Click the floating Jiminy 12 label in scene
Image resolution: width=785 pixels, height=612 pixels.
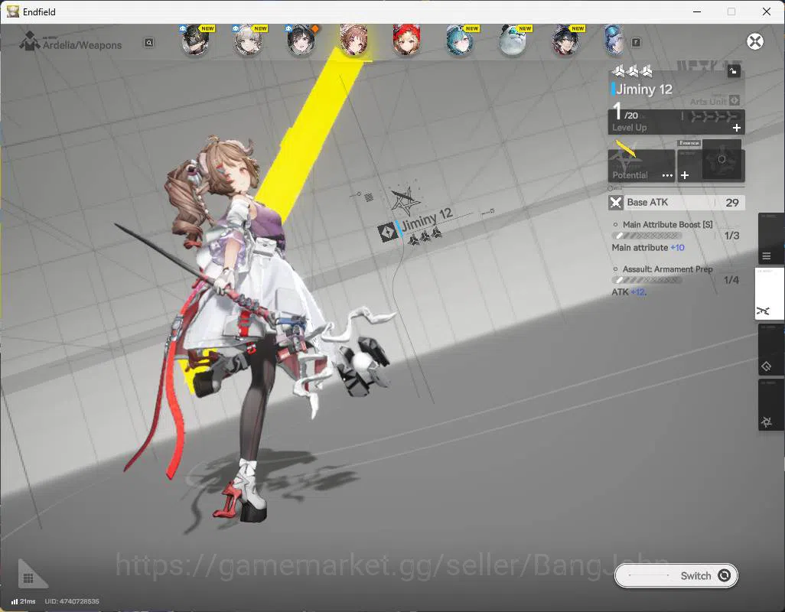pos(427,220)
